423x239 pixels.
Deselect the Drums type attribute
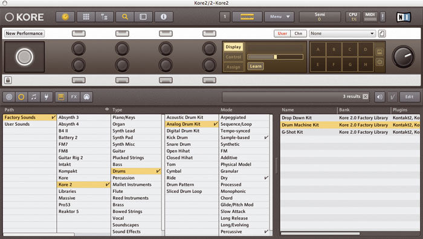click(136, 171)
